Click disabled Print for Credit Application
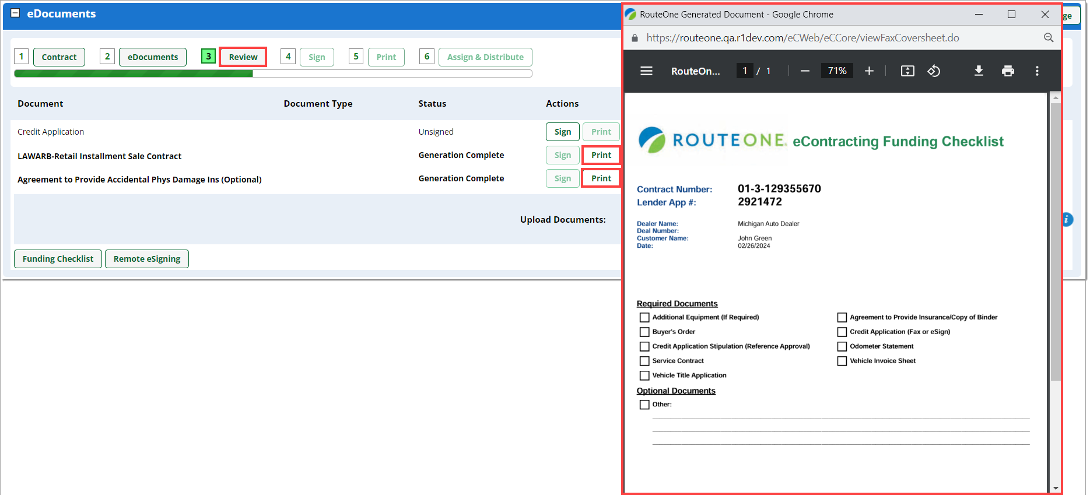 coord(601,132)
